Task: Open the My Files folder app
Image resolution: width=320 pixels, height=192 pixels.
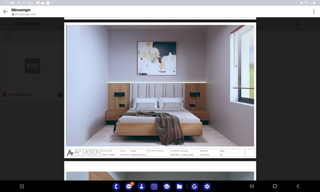Action: pyautogui.click(x=179, y=186)
